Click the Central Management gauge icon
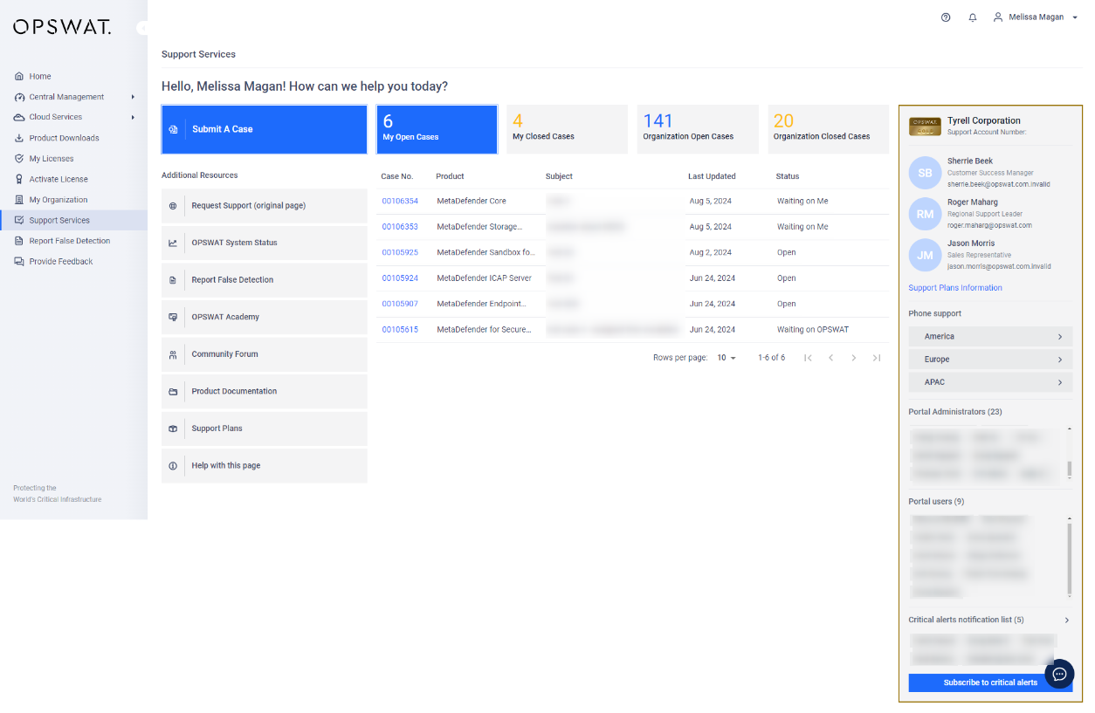 pos(19,97)
